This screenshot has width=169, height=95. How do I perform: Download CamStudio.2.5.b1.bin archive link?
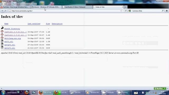pos(16,32)
